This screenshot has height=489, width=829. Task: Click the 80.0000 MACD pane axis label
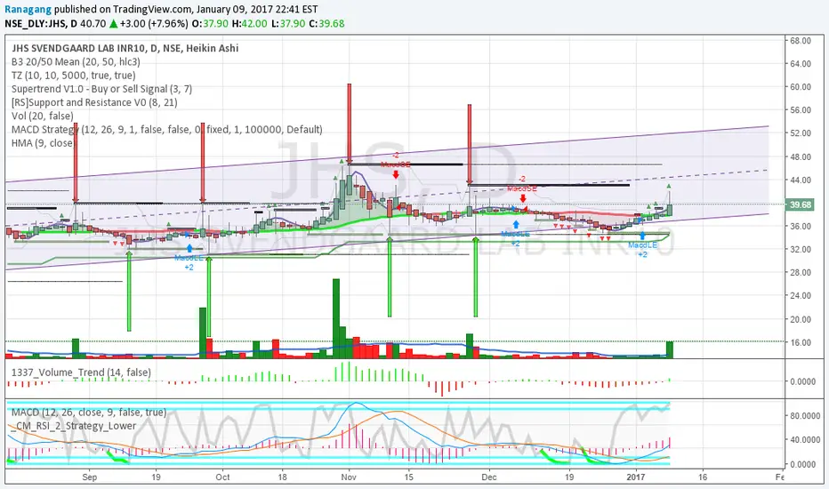click(805, 416)
